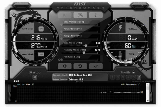Select profile slot 5
161x107 pixels.
point(134,77)
